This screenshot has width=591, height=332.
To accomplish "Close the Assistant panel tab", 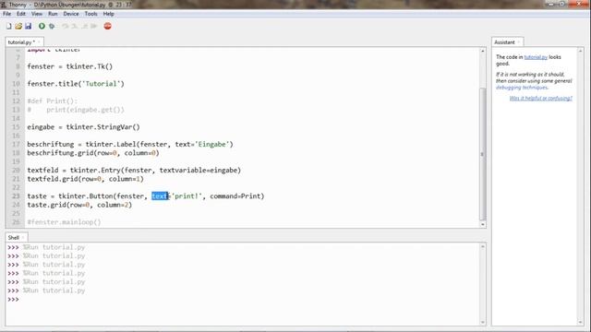I will [x=519, y=42].
